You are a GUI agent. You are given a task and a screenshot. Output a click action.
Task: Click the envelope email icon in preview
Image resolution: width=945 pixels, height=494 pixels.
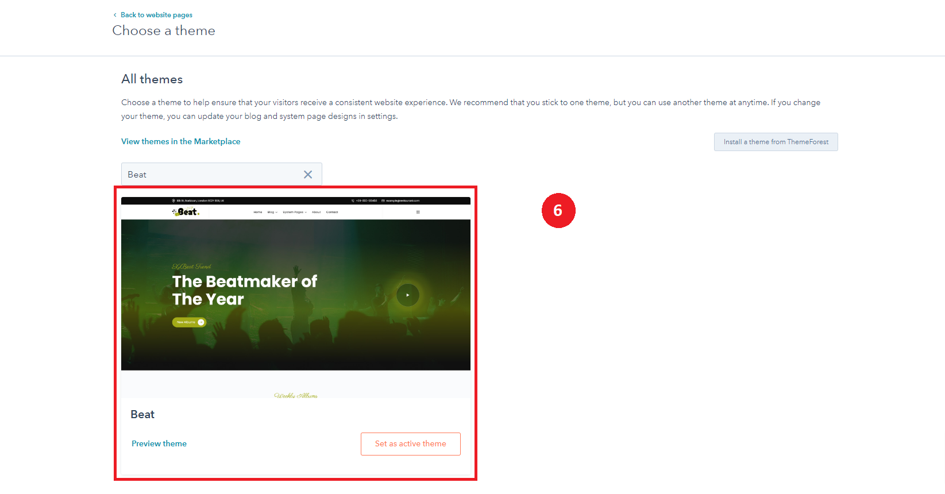point(383,201)
